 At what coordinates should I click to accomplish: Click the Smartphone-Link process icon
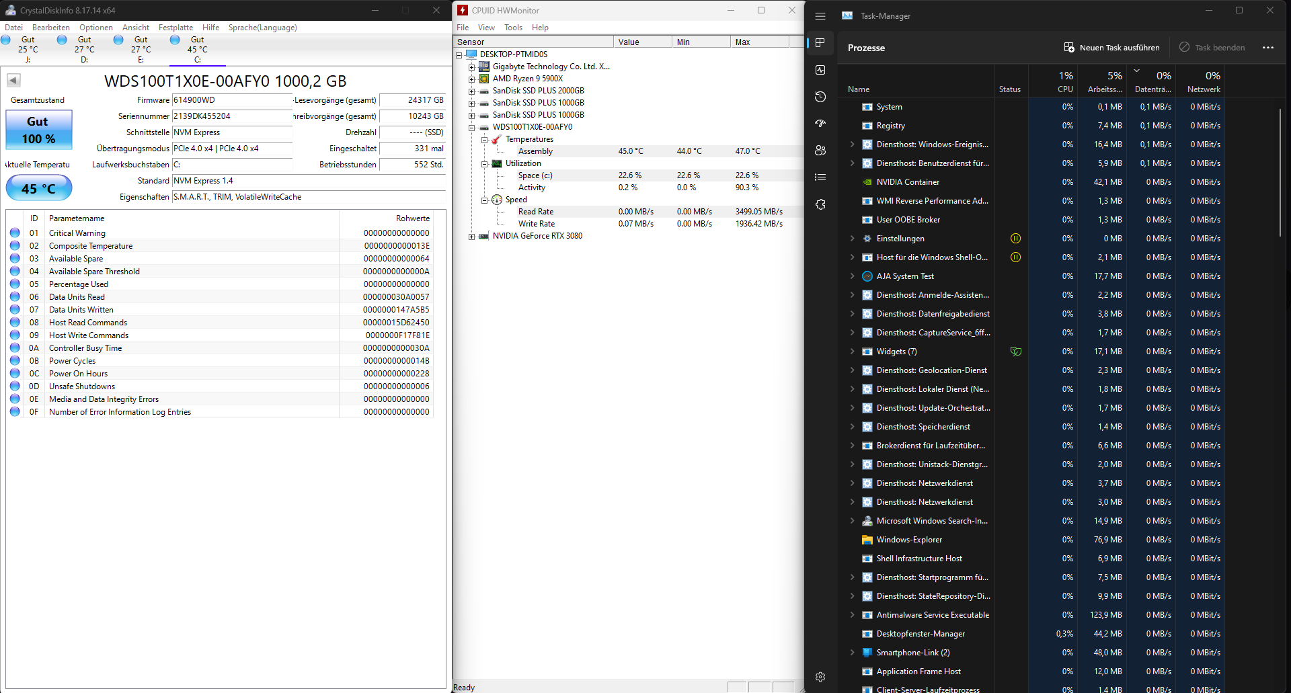click(x=867, y=653)
